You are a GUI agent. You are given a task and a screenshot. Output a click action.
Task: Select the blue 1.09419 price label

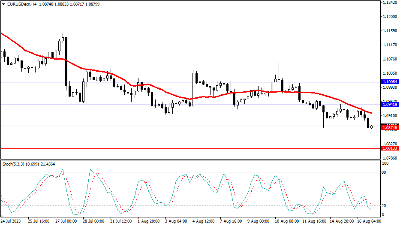pyautogui.click(x=389, y=105)
